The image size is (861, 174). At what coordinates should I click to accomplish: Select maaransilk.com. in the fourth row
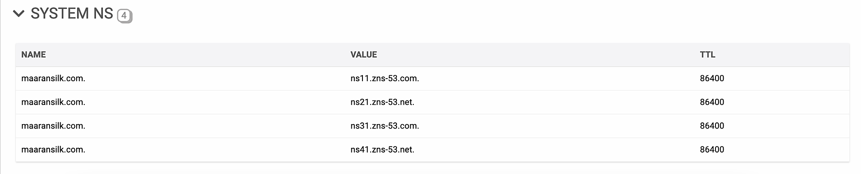tap(53, 149)
